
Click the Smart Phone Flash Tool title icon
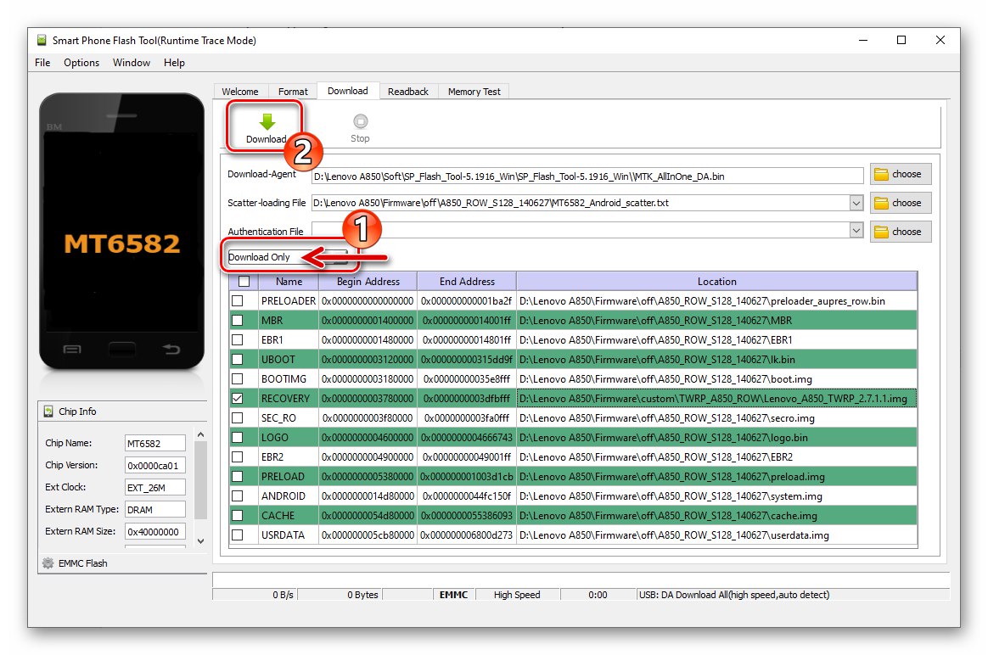42,41
